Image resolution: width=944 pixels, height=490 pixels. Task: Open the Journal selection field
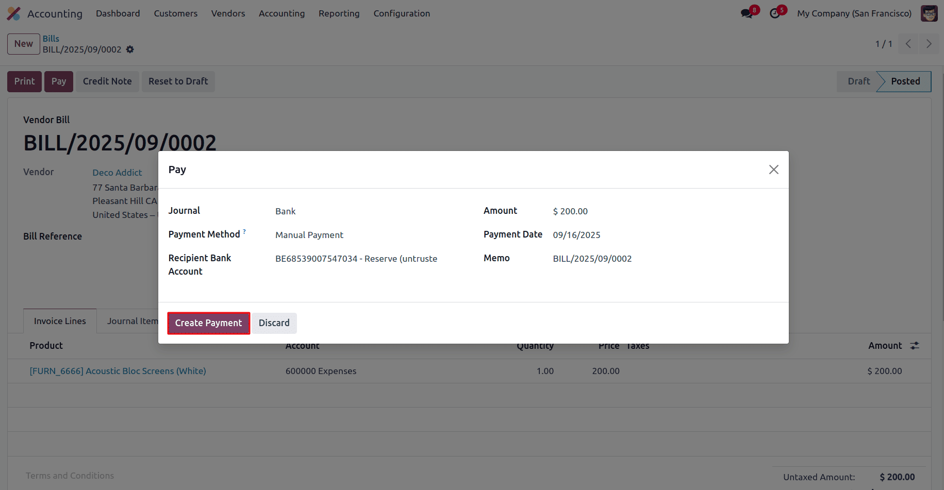[x=286, y=211]
